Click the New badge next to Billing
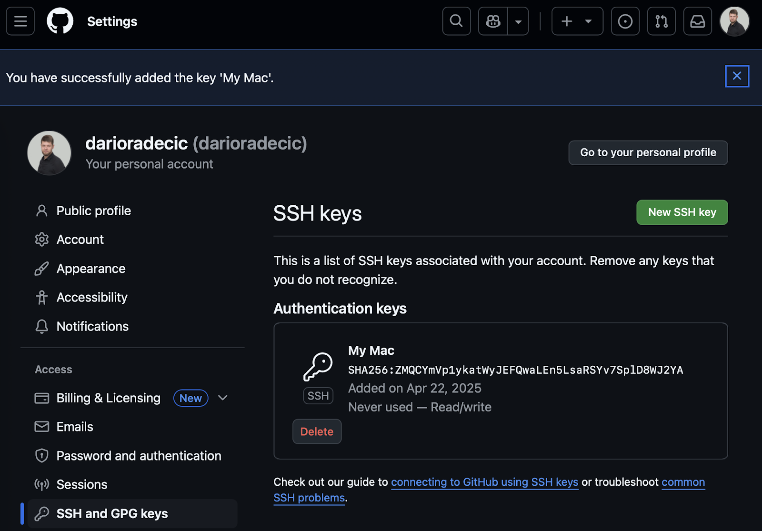Image resolution: width=762 pixels, height=531 pixels. tap(190, 398)
